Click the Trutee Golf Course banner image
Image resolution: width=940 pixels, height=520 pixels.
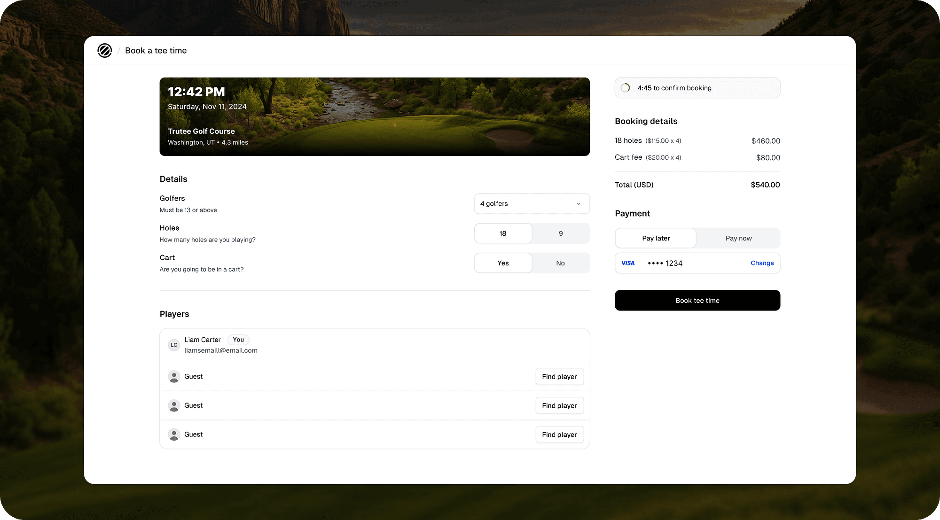click(x=375, y=116)
